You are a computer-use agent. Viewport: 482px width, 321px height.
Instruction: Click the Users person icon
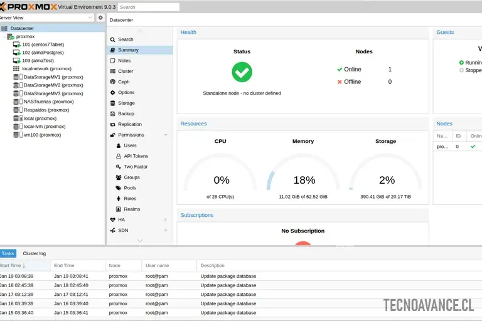point(119,145)
